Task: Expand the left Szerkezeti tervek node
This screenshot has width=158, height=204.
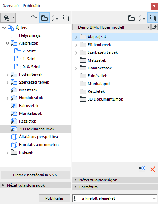Action: click(8, 83)
